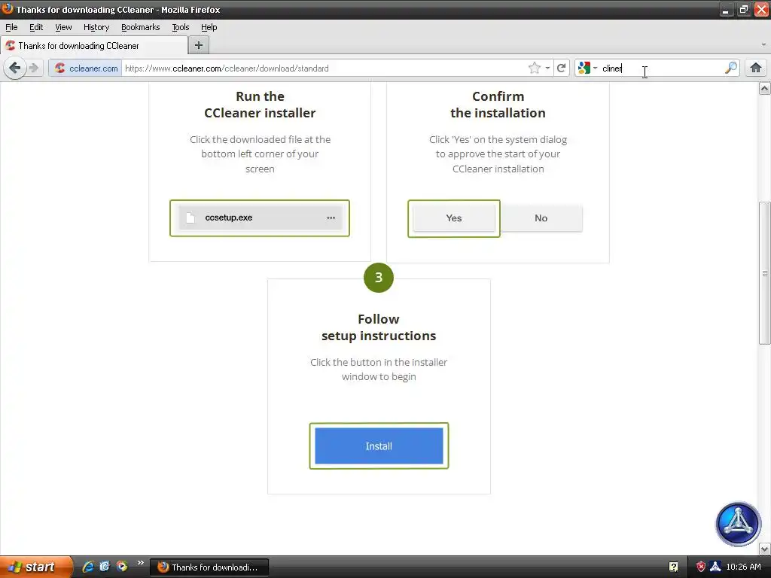The image size is (771, 578).
Task: Open the Windows Start menu
Action: (35, 567)
